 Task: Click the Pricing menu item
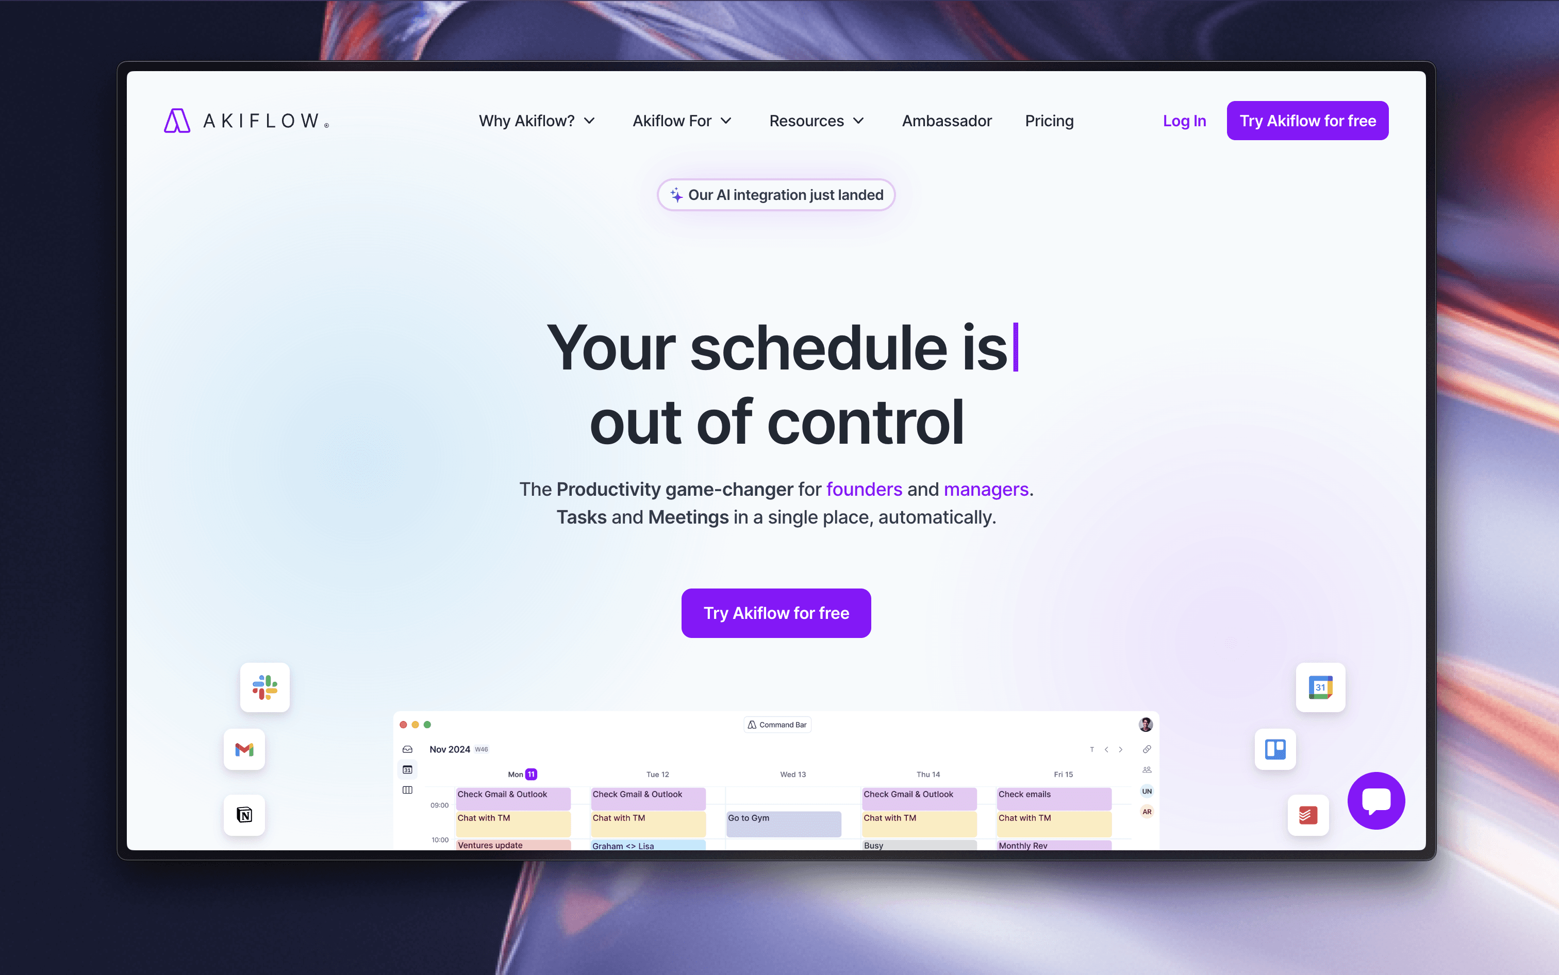[x=1049, y=120]
